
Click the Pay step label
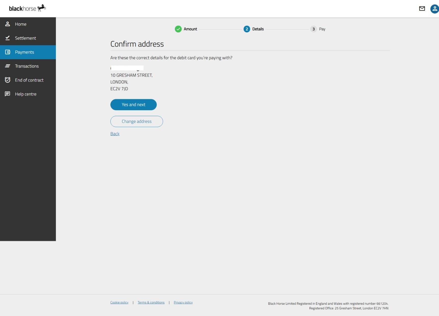(322, 29)
